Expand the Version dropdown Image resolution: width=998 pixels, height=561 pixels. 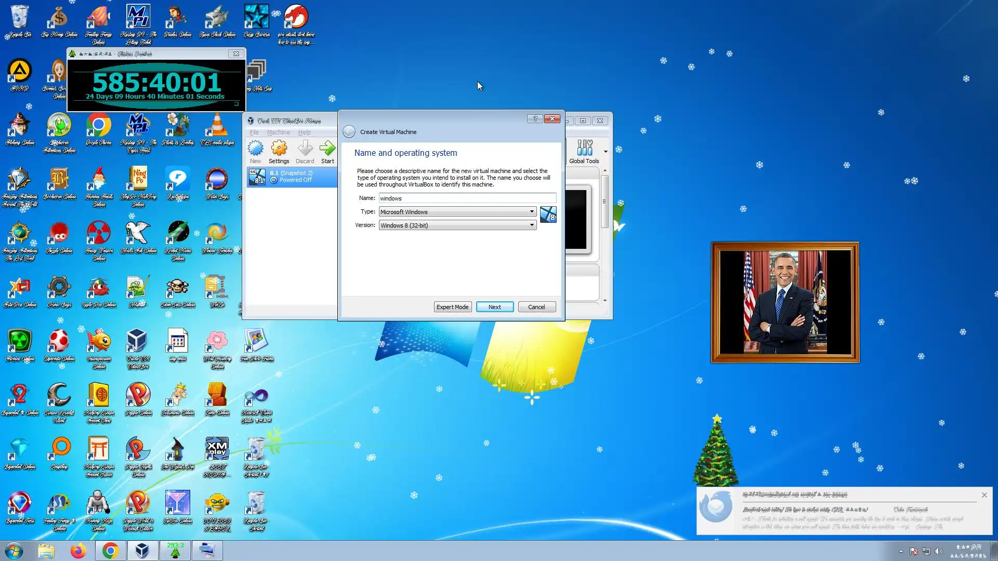532,225
